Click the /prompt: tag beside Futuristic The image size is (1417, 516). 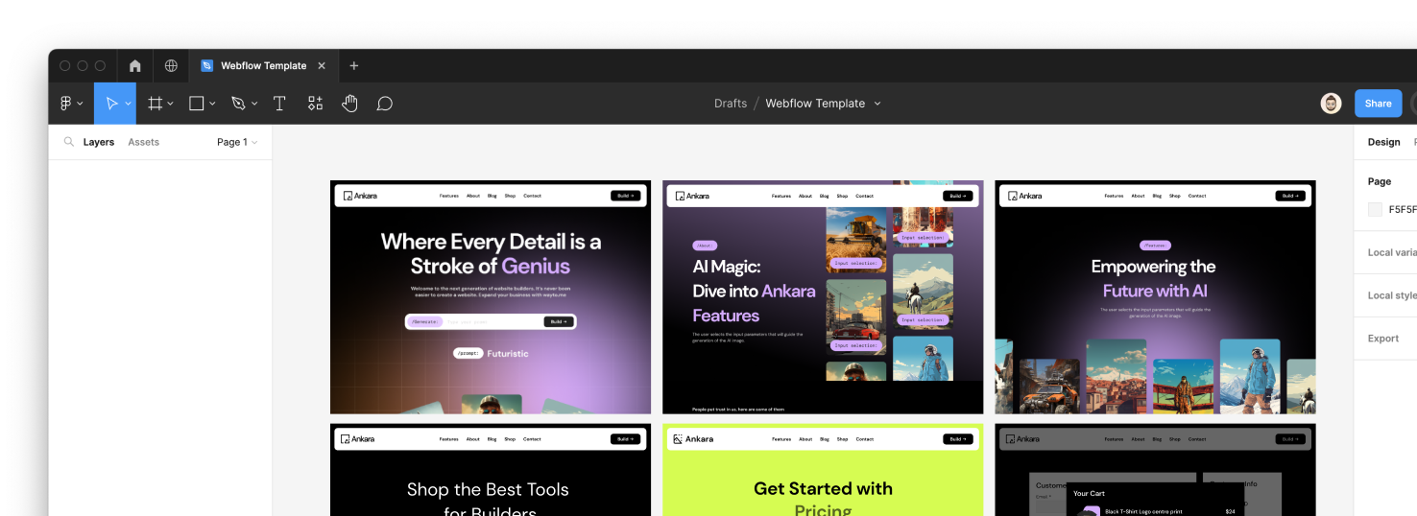tap(468, 353)
